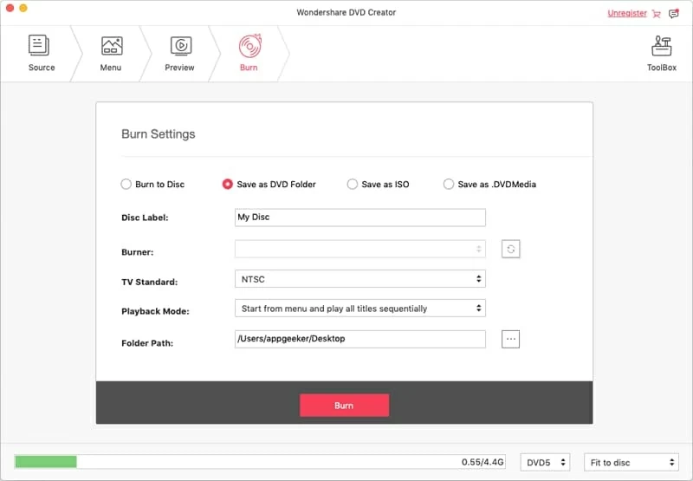Open the DVD5 disc type dropdown
This screenshot has width=693, height=481.
pyautogui.click(x=545, y=463)
